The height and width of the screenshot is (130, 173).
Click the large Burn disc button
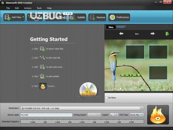click(158, 115)
